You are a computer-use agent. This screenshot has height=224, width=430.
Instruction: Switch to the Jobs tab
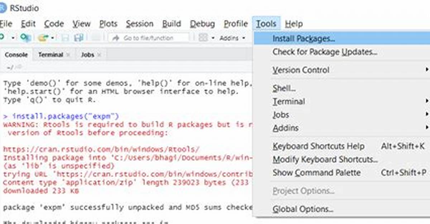point(87,55)
